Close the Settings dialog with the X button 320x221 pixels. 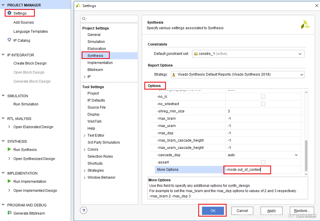[x=317, y=6]
